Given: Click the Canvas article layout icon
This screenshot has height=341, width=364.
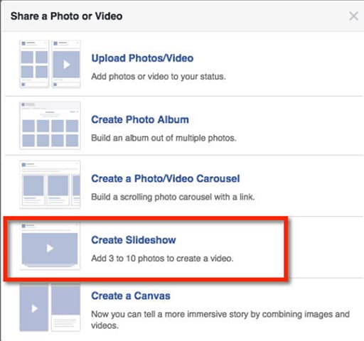Looking at the screenshot, I should pos(66,308).
